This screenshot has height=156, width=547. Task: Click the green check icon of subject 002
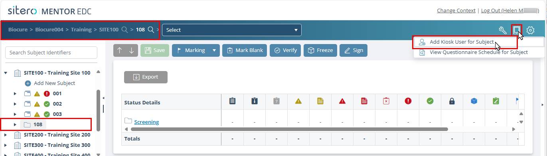(x=46, y=104)
